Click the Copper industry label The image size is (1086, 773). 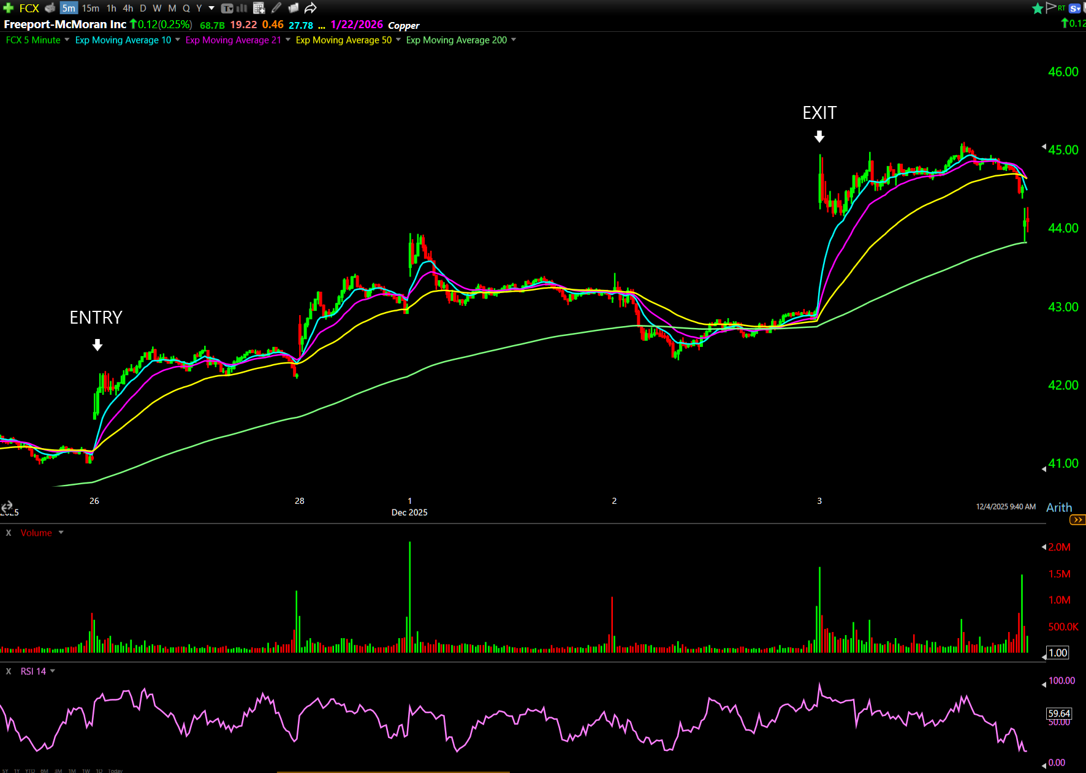point(403,25)
